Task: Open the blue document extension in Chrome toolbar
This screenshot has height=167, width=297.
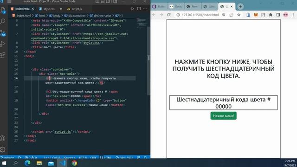Action: pos(248,15)
